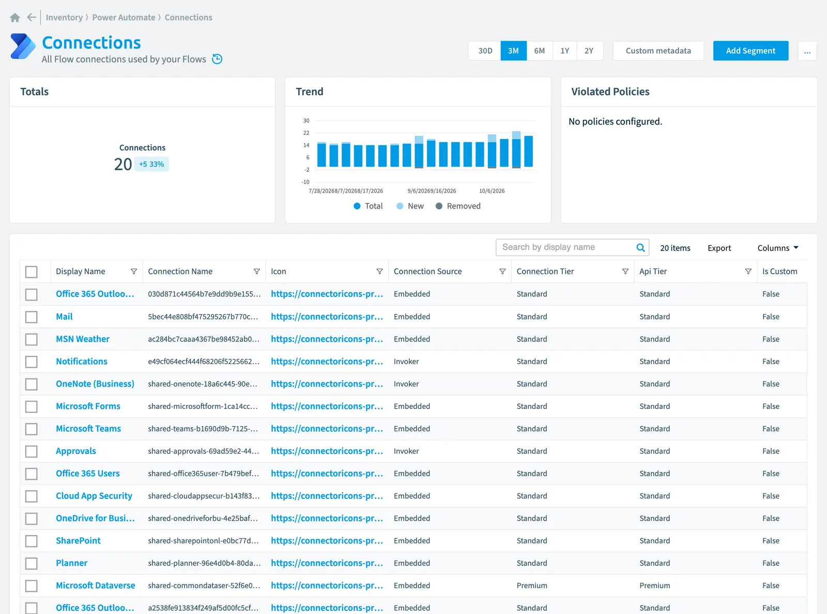Image resolution: width=827 pixels, height=614 pixels.
Task: Choose the 1Y time range
Action: coord(565,51)
